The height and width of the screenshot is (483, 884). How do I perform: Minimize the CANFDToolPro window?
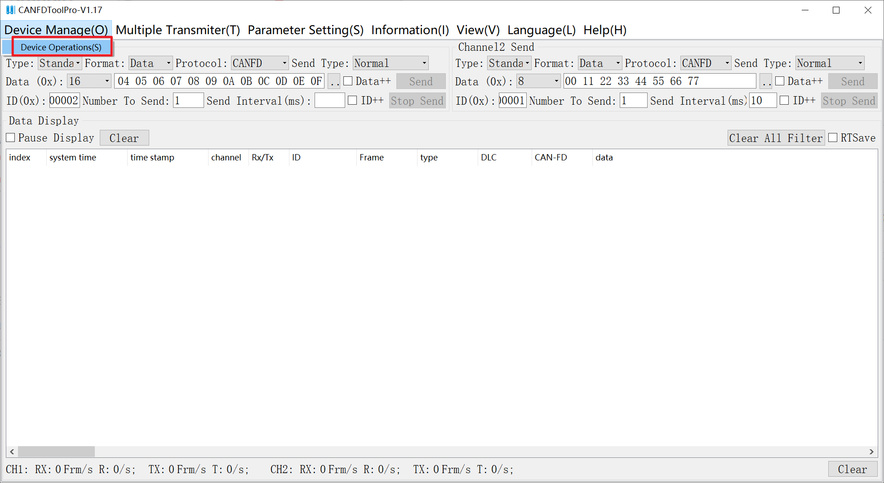805,10
